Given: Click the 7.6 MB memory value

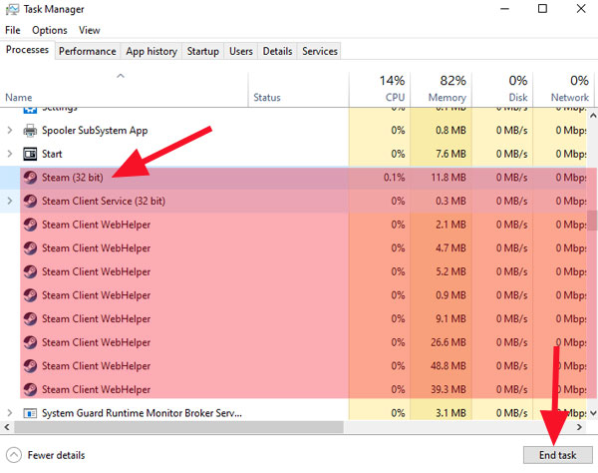Looking at the screenshot, I should 450,154.
